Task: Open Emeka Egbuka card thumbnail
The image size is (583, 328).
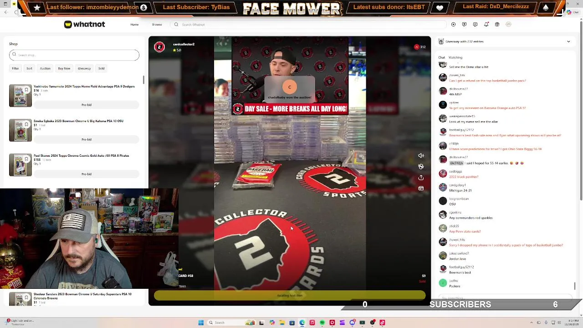Action: (20, 130)
